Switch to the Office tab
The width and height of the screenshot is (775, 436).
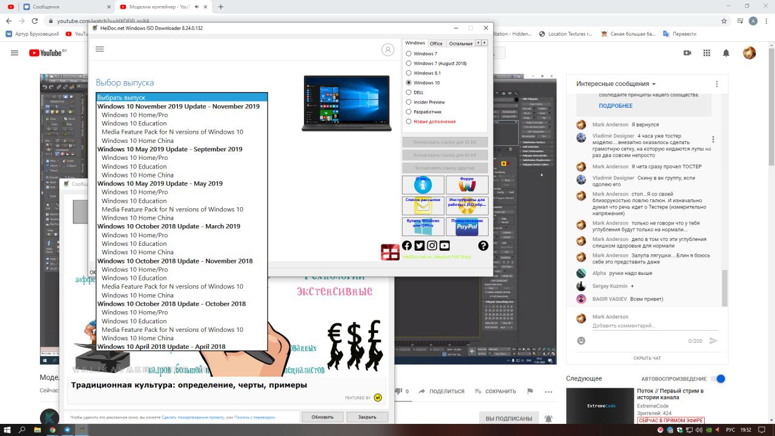tap(436, 44)
